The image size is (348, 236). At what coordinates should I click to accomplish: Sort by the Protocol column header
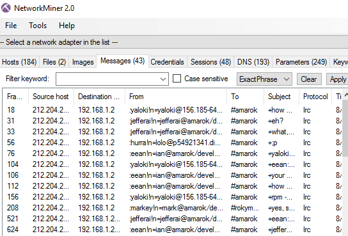click(315, 97)
